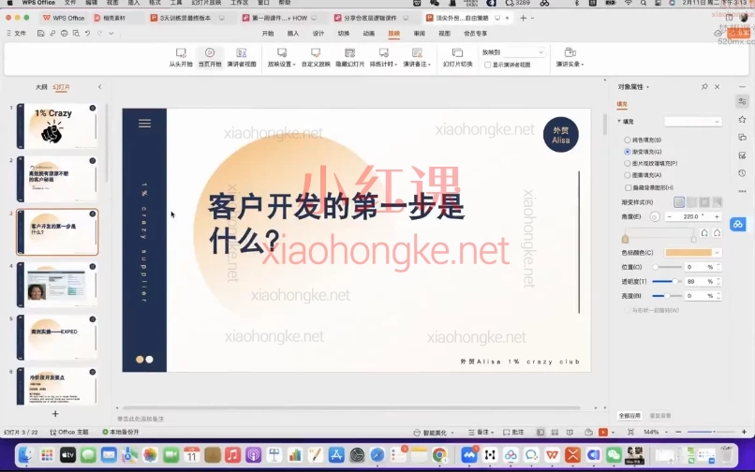Open the 动画 ribbon tab
Viewport: 755px width, 472px height.
coord(369,33)
